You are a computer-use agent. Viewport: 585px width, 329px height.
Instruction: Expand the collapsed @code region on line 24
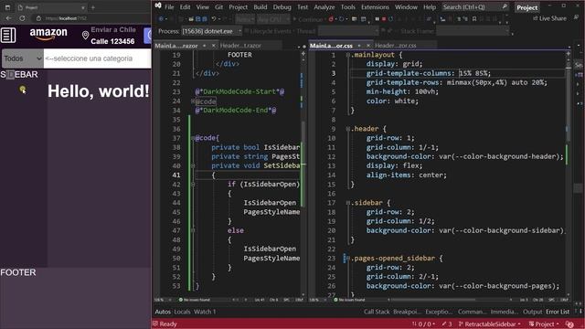point(193,101)
